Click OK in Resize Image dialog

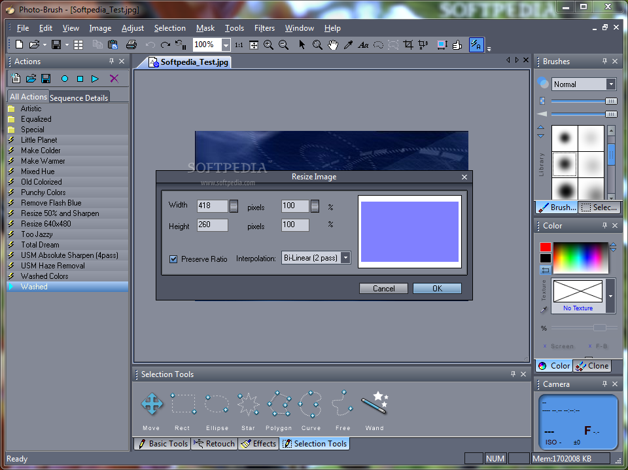point(437,289)
